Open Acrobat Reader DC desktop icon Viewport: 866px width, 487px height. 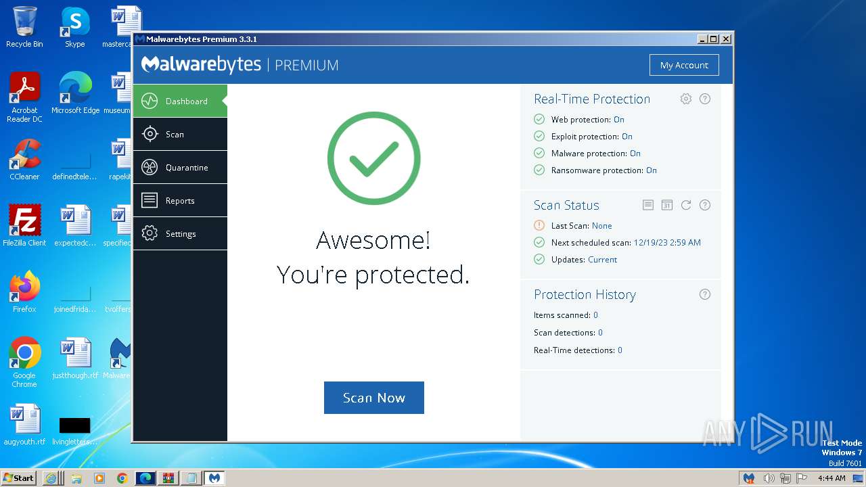coord(24,97)
